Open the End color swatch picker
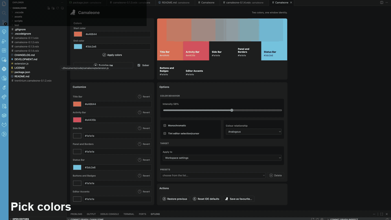Screen dimensions: 391x220 point(78,46)
